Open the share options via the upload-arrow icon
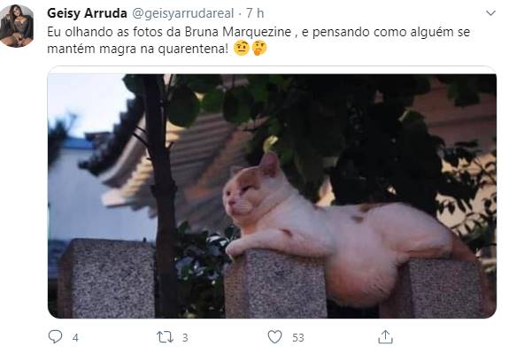Viewport: 509px width, 354px height. (385, 337)
